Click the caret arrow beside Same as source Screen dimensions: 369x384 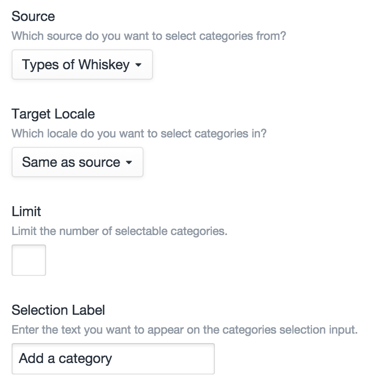(x=129, y=163)
